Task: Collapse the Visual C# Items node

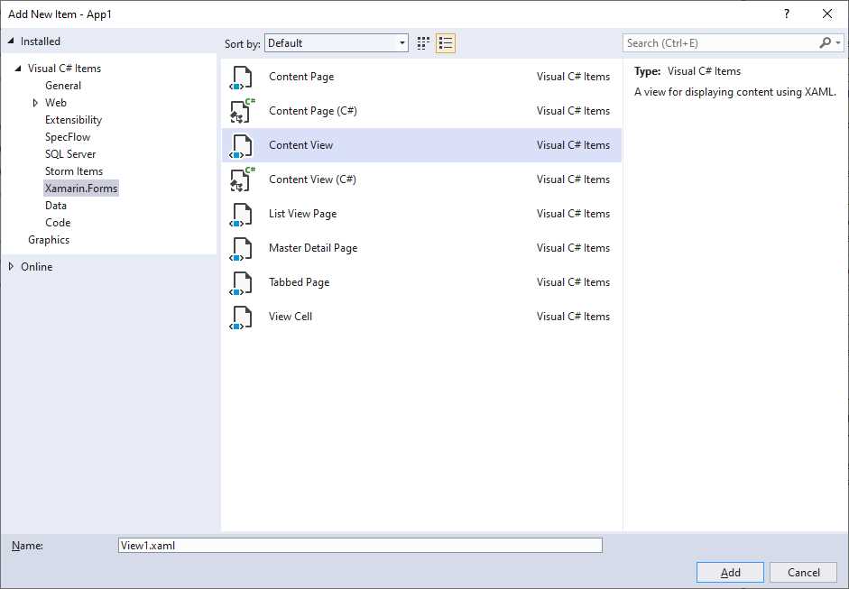Action: point(18,68)
